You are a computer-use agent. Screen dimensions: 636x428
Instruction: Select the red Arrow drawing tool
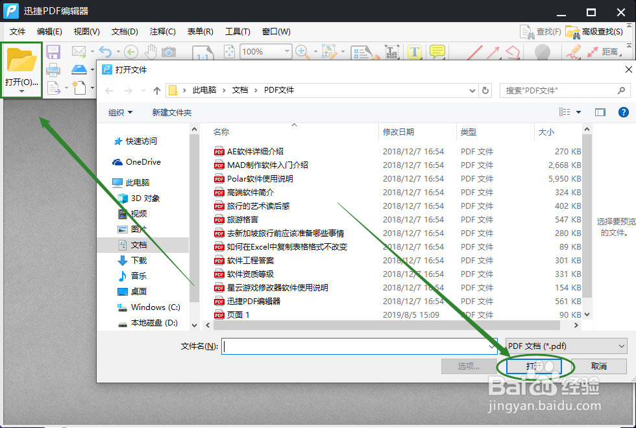(x=493, y=53)
